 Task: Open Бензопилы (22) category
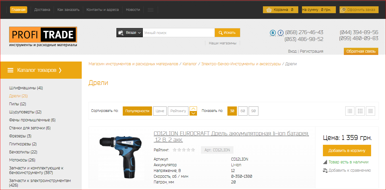[23, 152]
